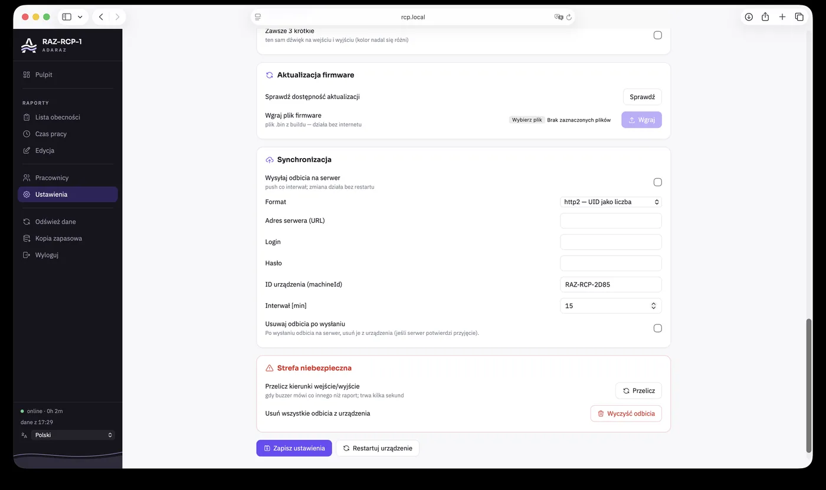Open Pulpit dashboard in sidebar
826x490 pixels.
pyautogui.click(x=68, y=75)
